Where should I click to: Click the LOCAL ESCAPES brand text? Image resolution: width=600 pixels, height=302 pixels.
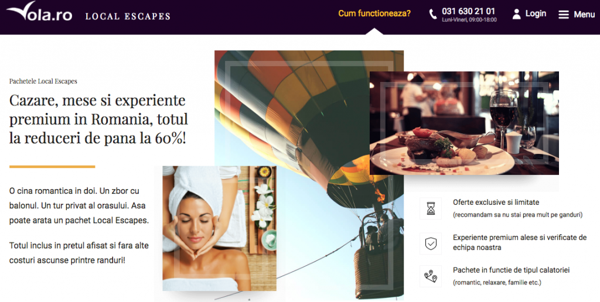tap(128, 16)
